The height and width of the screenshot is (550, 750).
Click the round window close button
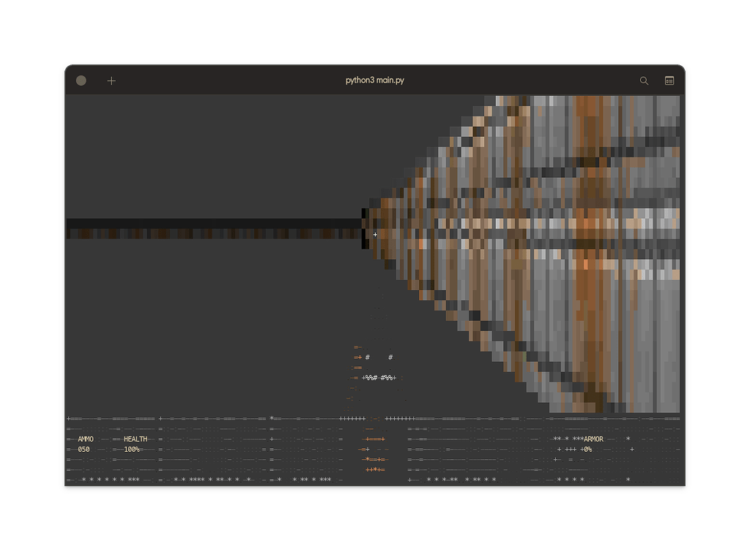[x=81, y=81]
